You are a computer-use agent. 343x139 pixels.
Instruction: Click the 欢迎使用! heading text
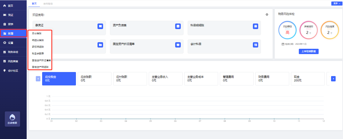[x=38, y=15]
